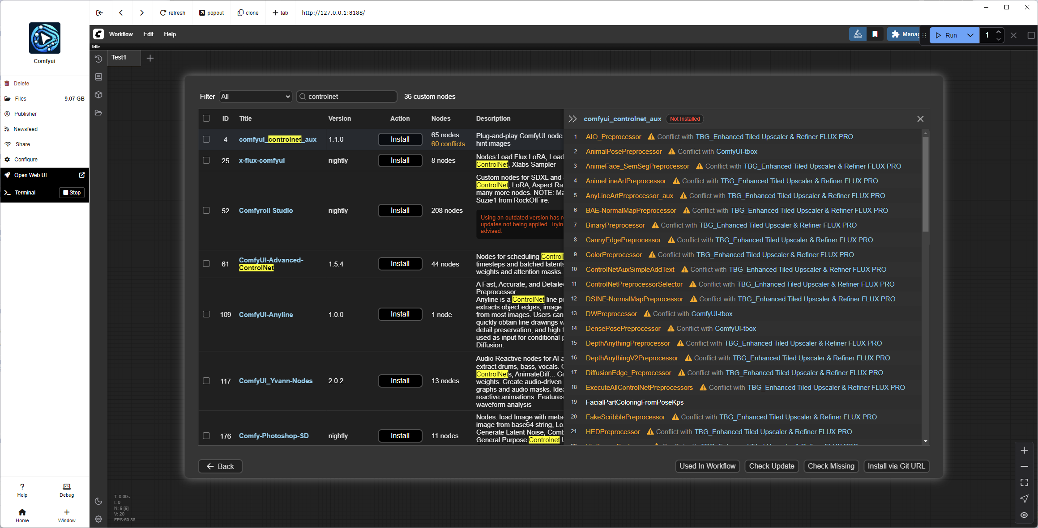
Task: Click the conflict list vertical scrollbar
Action: pyautogui.click(x=925, y=184)
